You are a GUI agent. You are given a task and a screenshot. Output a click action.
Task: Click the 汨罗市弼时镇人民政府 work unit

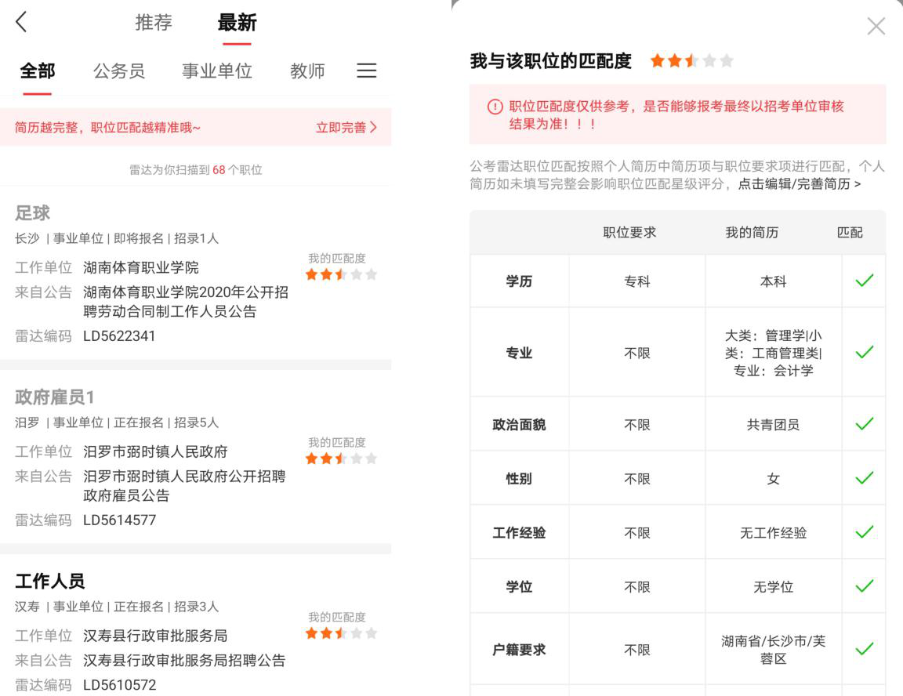coord(155,451)
